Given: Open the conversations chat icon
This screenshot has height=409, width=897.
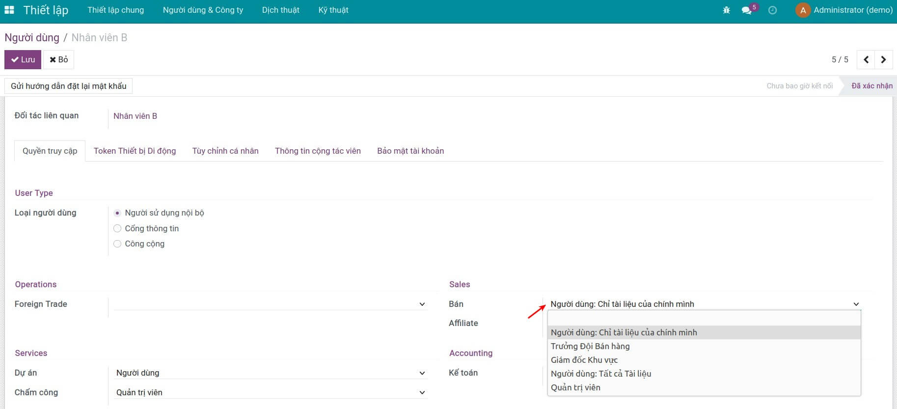Looking at the screenshot, I should pos(747,10).
